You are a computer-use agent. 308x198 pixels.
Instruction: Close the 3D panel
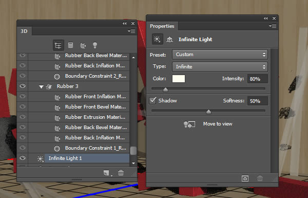pyautogui.click(x=133, y=23)
